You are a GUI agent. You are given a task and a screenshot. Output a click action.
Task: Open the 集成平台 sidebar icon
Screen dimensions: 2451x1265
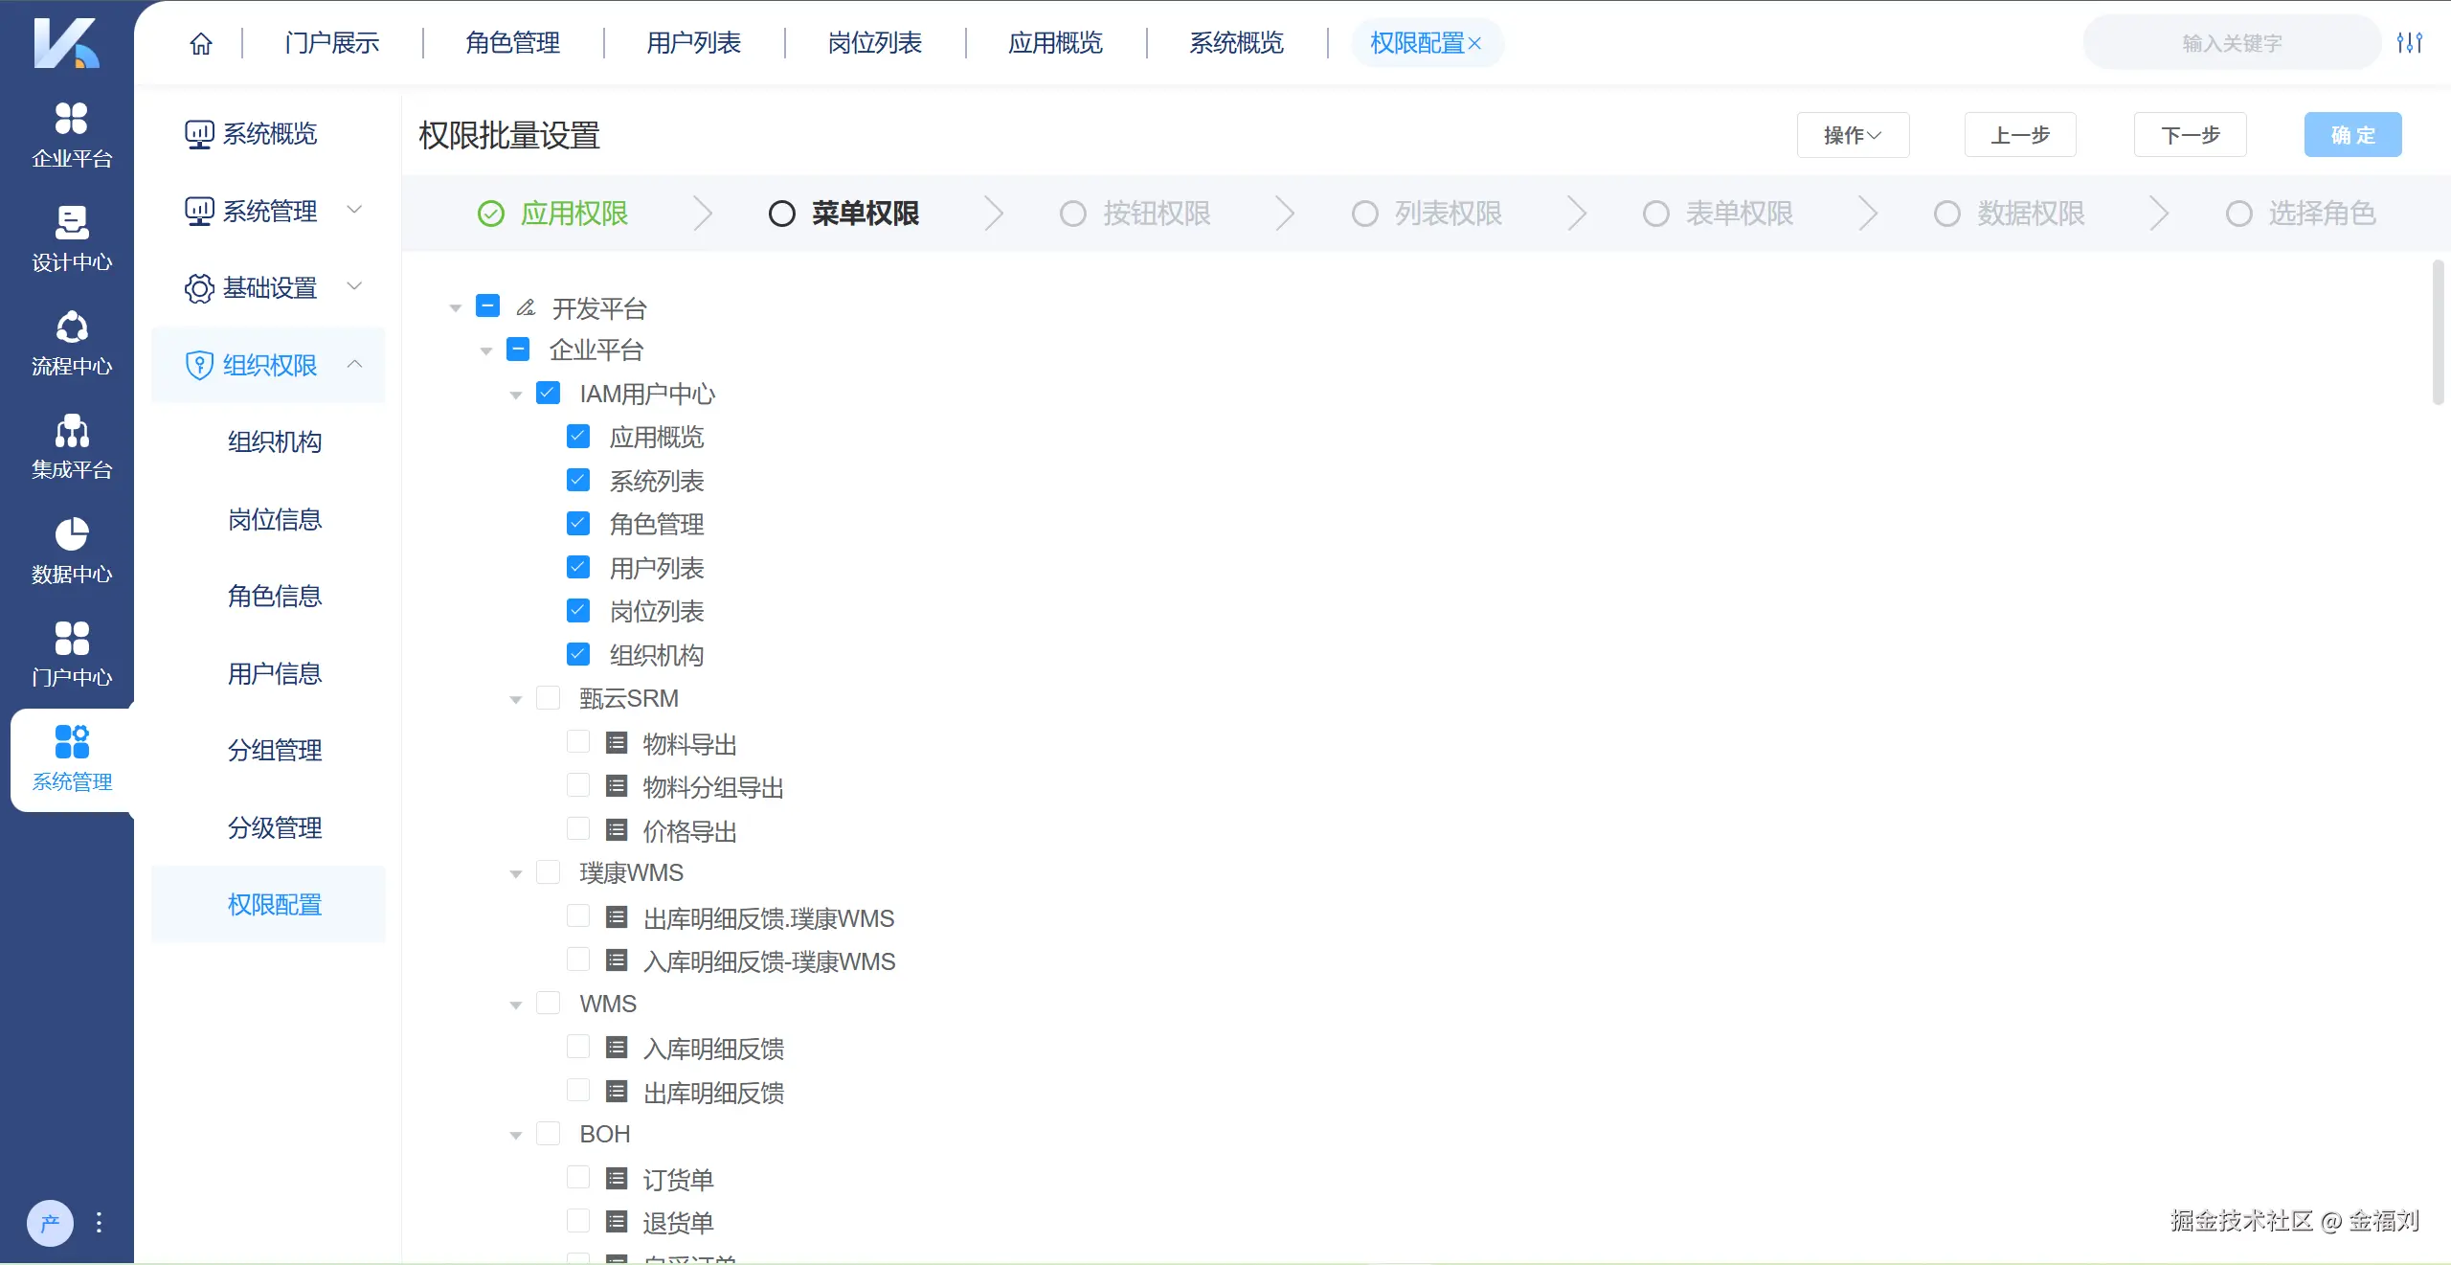tap(70, 446)
